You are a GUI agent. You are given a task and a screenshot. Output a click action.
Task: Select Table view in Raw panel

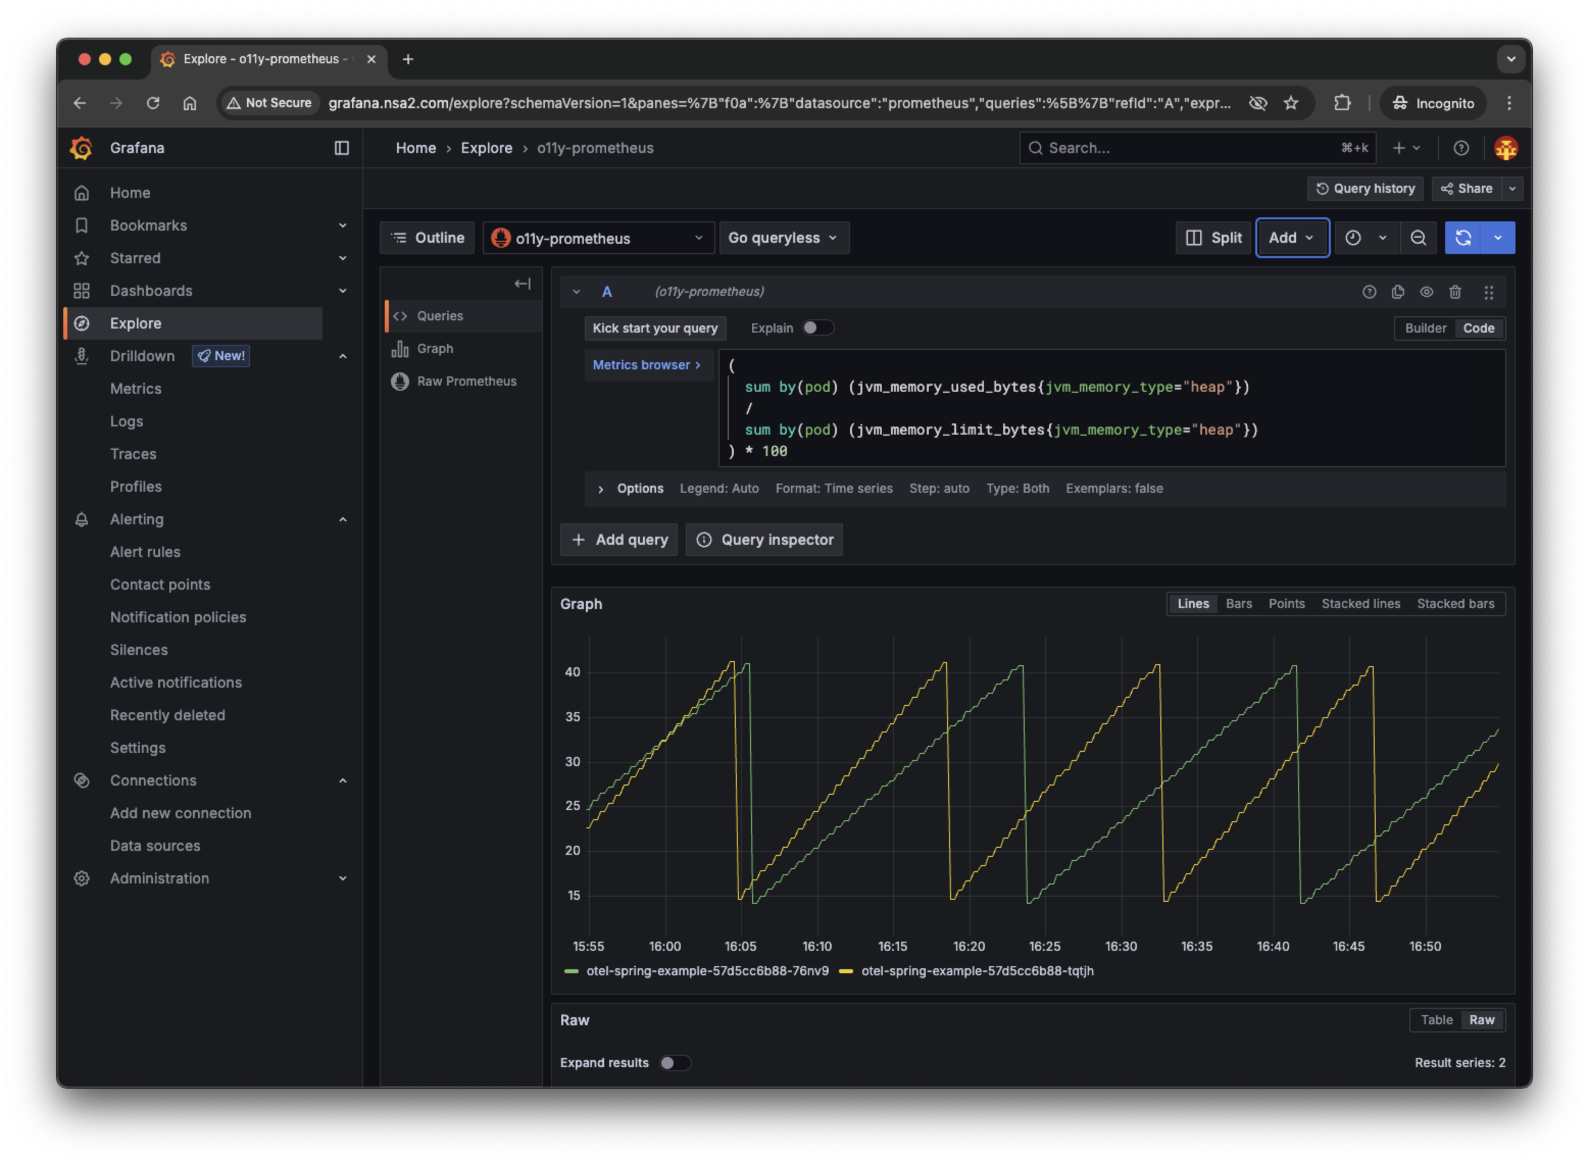pos(1436,1020)
